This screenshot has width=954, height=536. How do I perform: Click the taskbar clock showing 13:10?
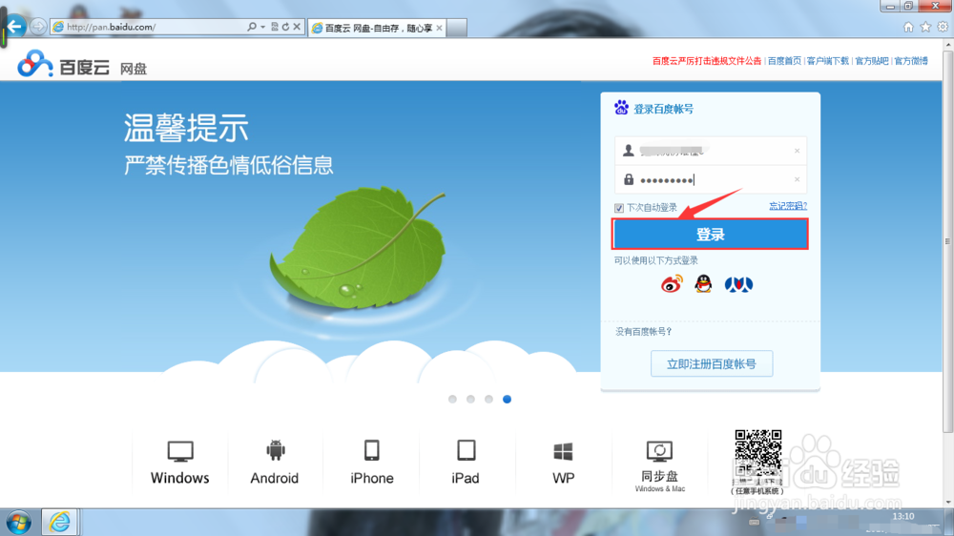(x=903, y=517)
